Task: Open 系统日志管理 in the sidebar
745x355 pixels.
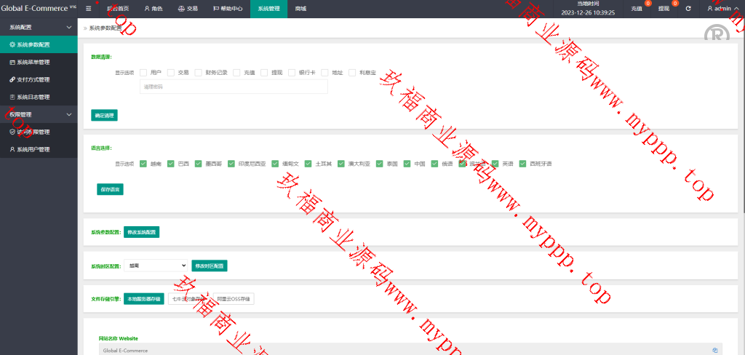Action: click(33, 97)
